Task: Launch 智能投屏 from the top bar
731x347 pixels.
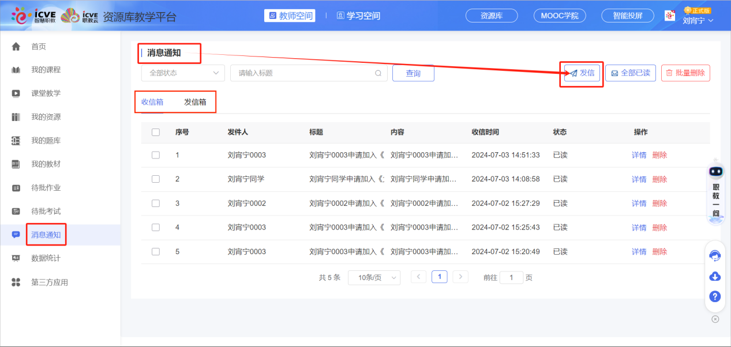Action: [x=627, y=16]
